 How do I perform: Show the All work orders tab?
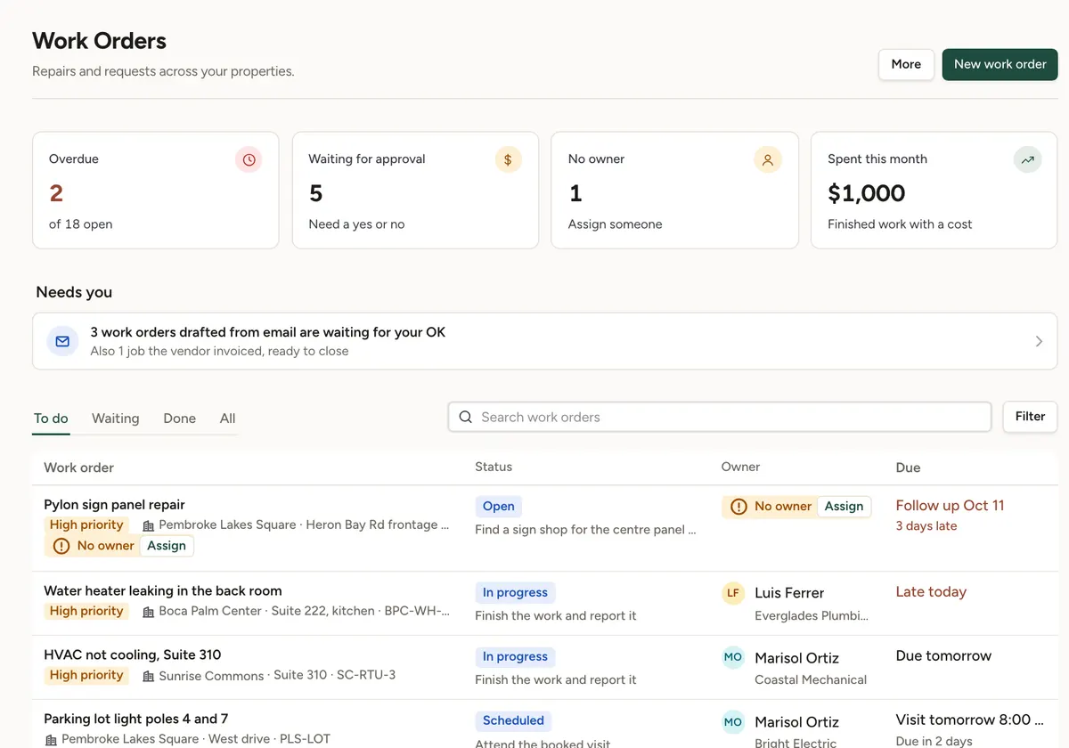click(x=228, y=419)
